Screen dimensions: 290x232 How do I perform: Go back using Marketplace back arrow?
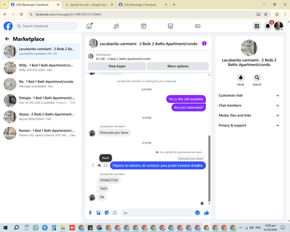coord(7,39)
